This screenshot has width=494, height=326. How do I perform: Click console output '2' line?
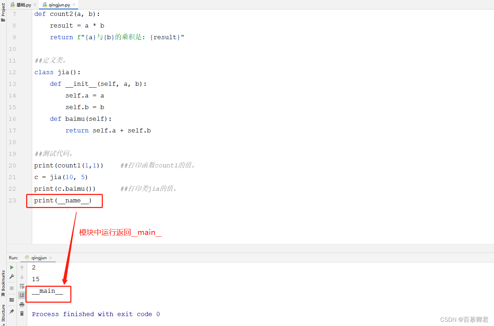point(34,267)
